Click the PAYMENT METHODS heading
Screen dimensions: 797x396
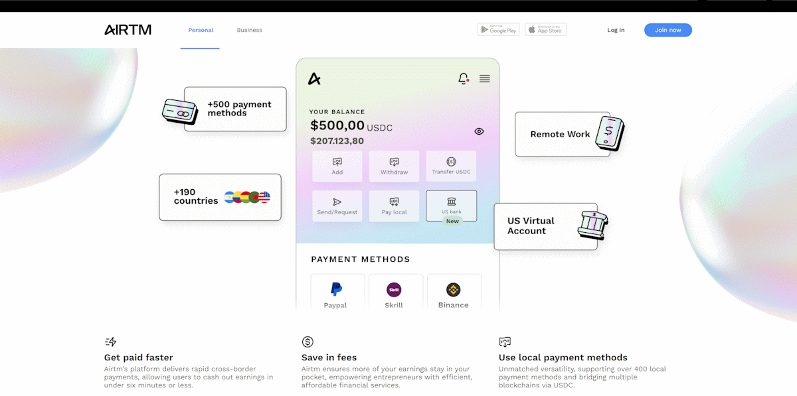[x=361, y=259]
